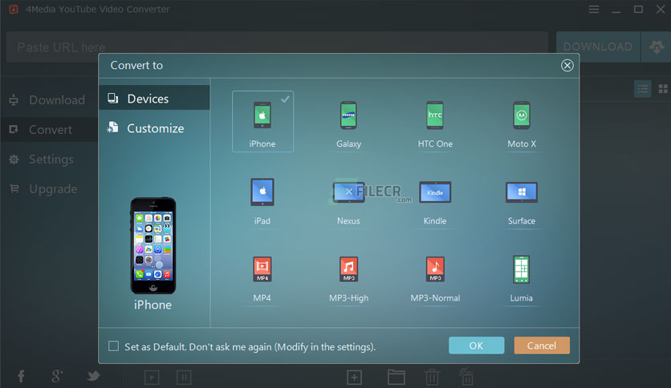Close the Convert to dialog
The width and height of the screenshot is (671, 388).
tap(567, 66)
